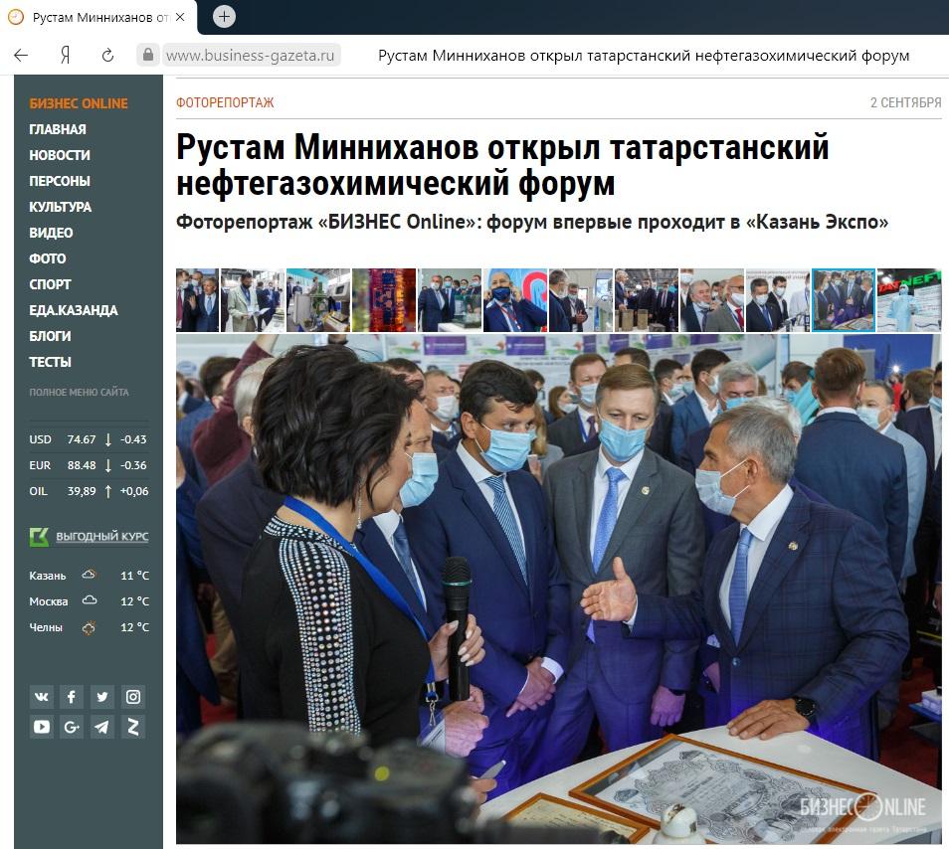Open the Instagram page icon
949x849 pixels.
pyautogui.click(x=133, y=697)
